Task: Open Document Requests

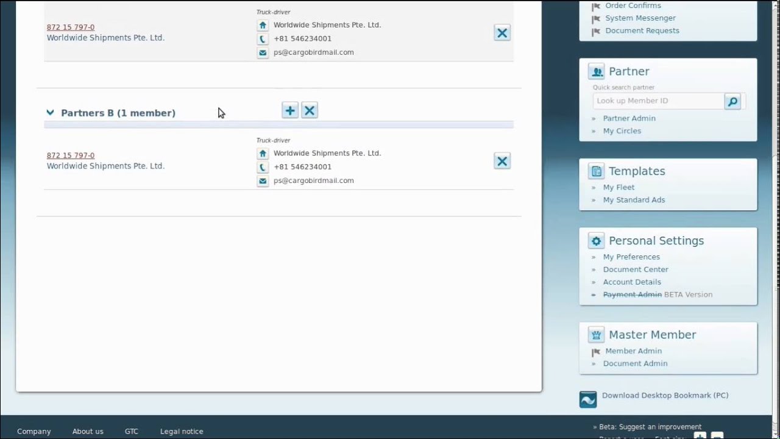Action: click(642, 30)
